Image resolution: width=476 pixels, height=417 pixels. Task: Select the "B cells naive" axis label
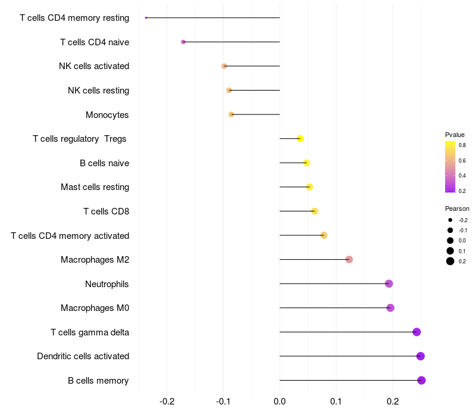tap(104, 163)
